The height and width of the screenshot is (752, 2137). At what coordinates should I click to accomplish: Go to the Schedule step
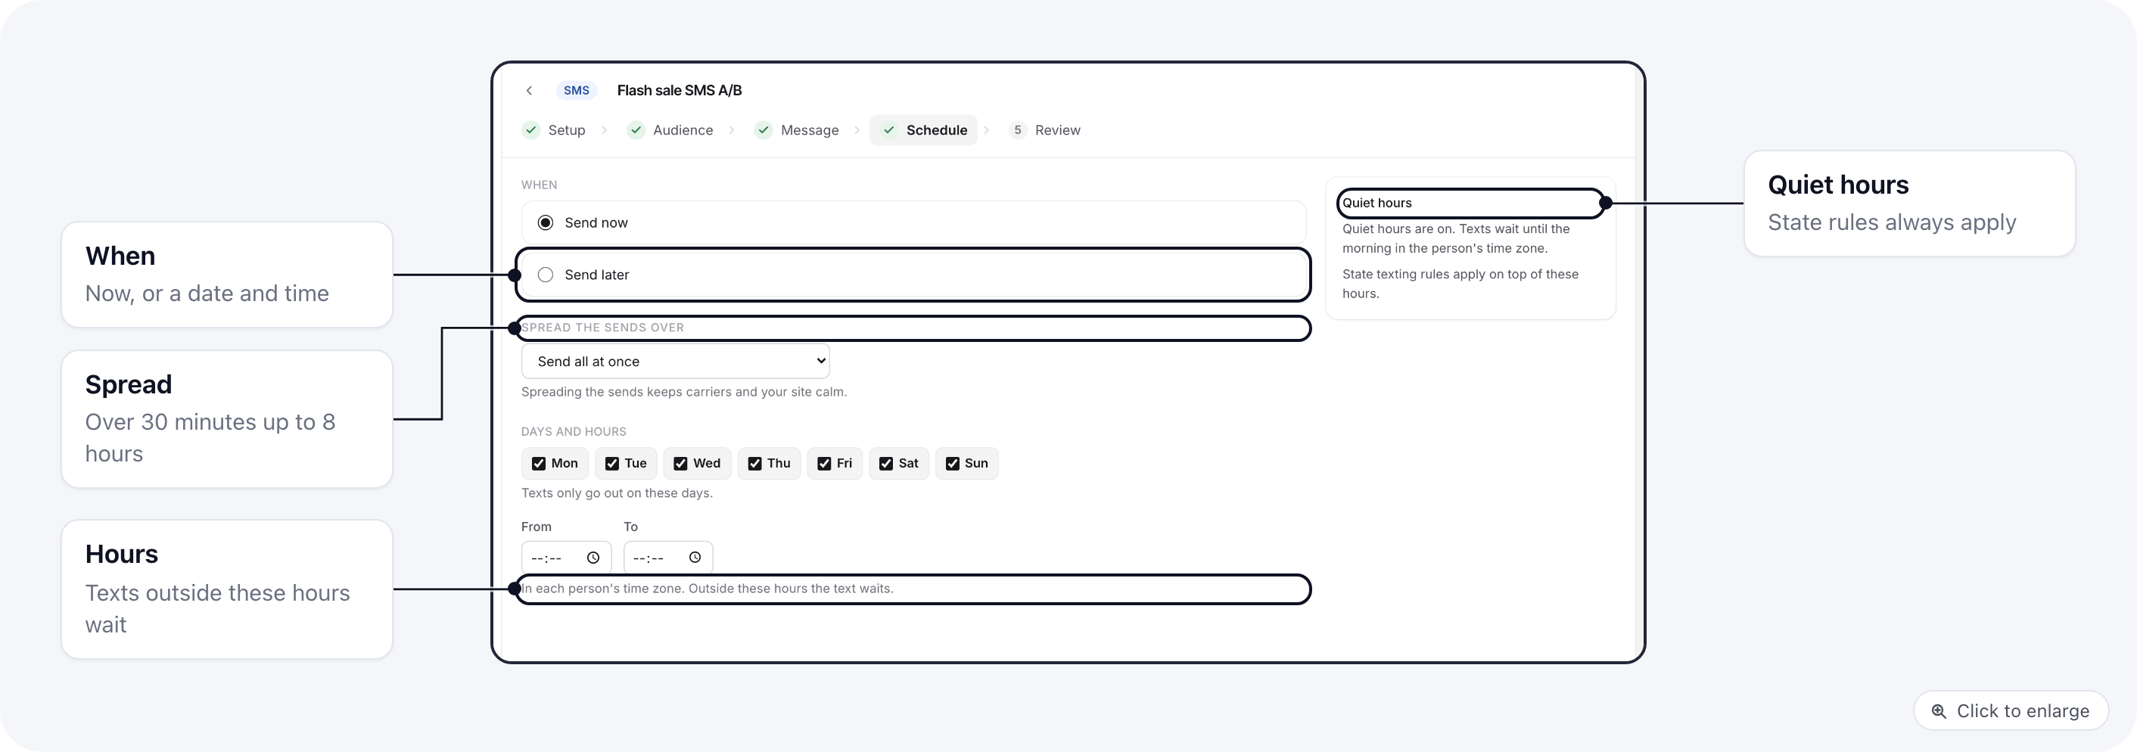923,130
